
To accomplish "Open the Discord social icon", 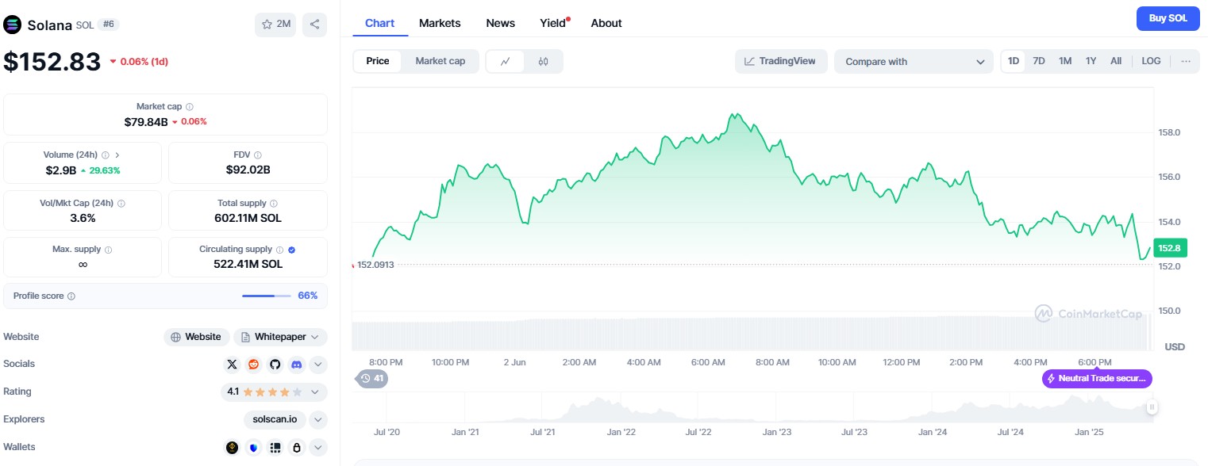I will 297,365.
